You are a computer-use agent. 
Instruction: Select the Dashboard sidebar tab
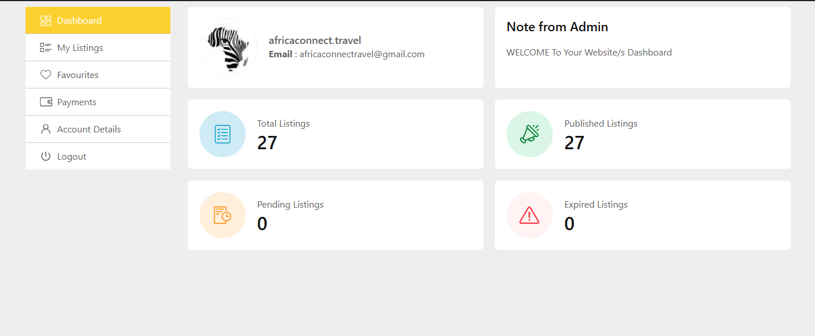79,21
